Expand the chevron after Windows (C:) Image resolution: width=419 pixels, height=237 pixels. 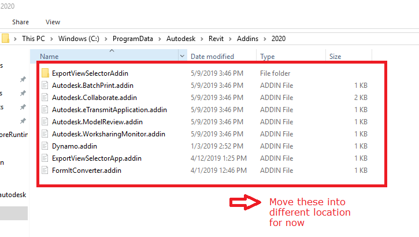click(106, 39)
